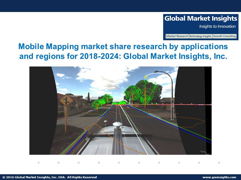Click the Global Market Insights logo title
Screen dimensions: 241x180
click(201, 18)
